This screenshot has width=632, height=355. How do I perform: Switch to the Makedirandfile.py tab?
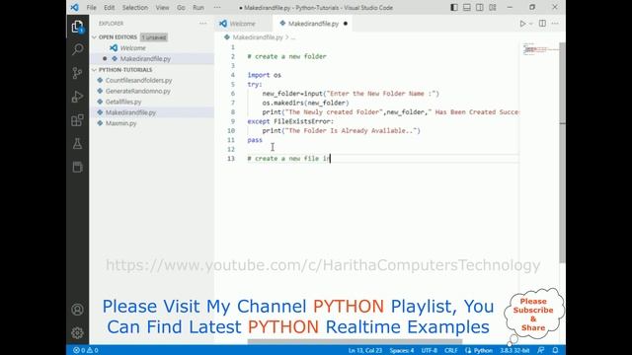coord(314,24)
